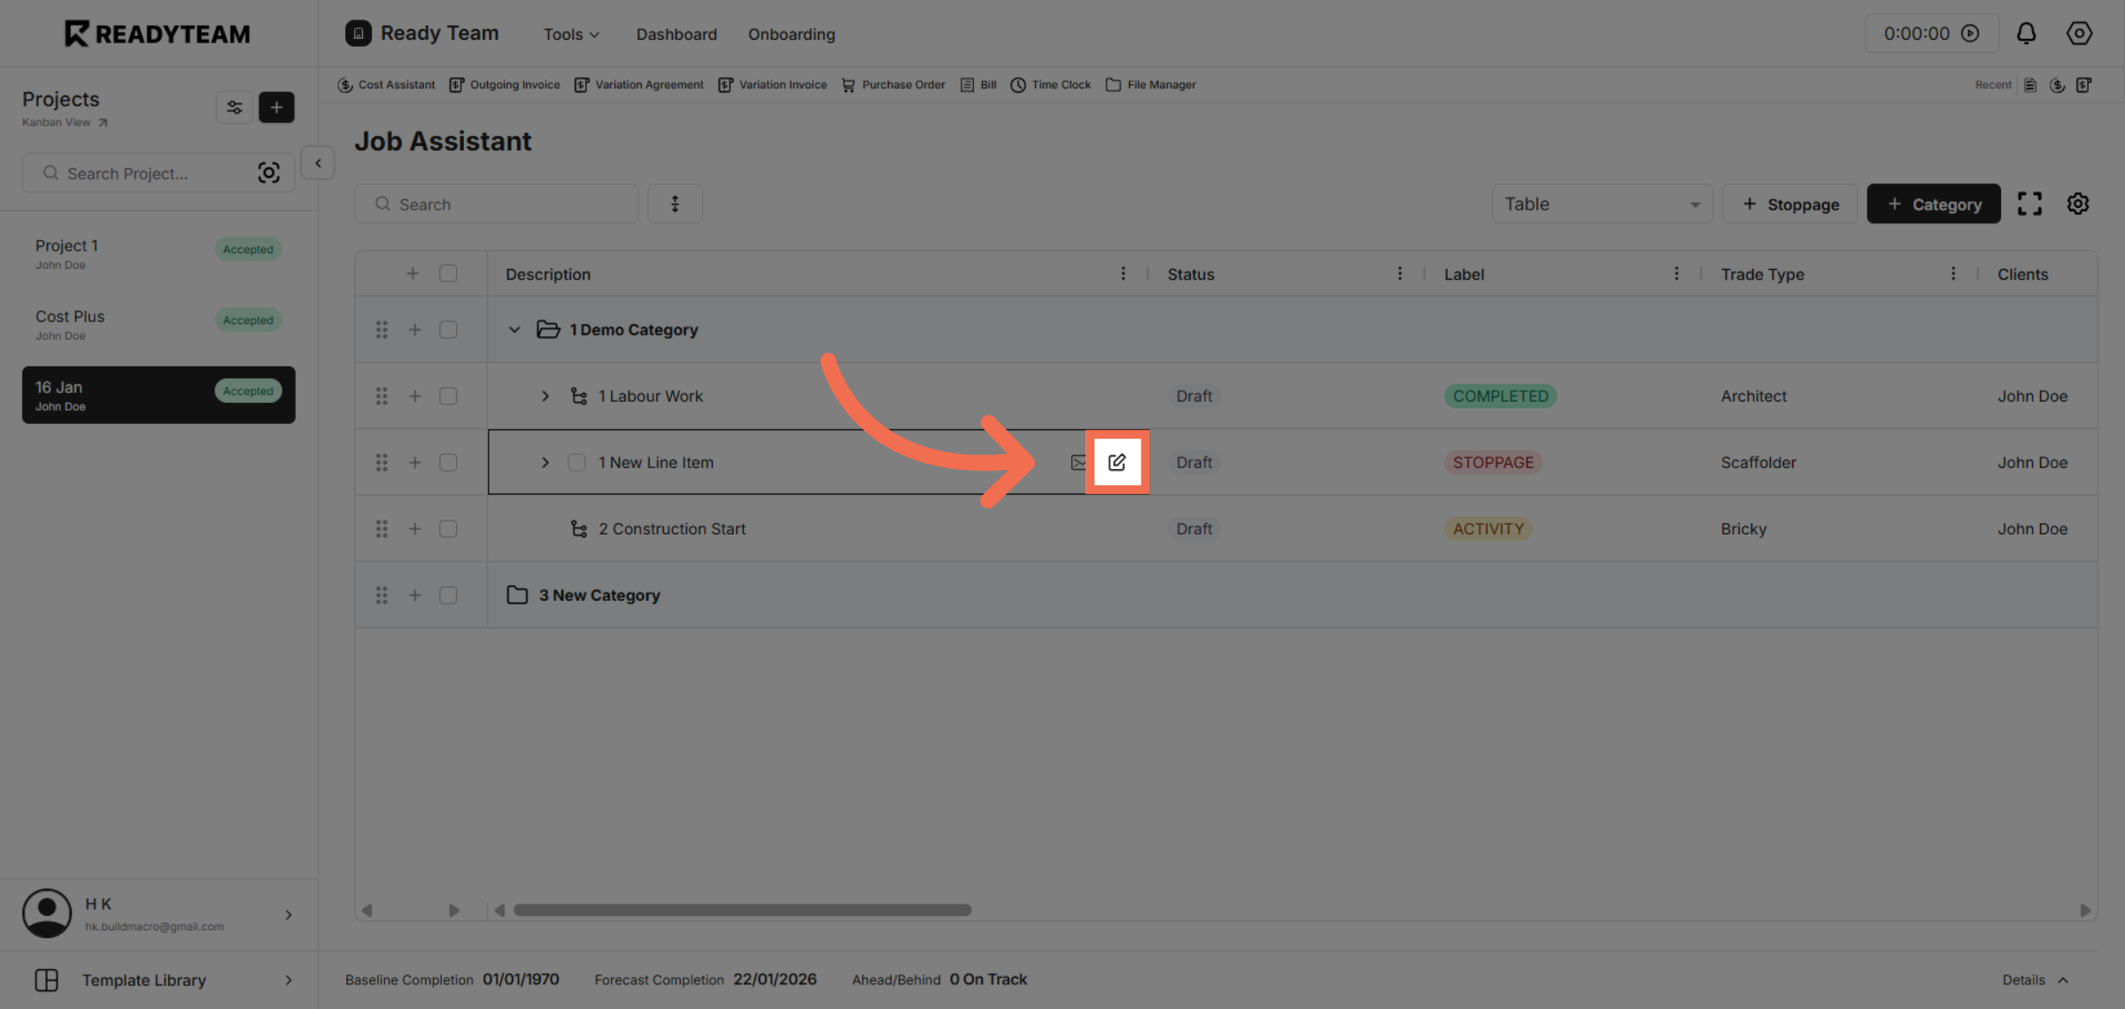The image size is (2125, 1009).
Task: Open the Outgoing Invoice tool
Action: click(505, 84)
